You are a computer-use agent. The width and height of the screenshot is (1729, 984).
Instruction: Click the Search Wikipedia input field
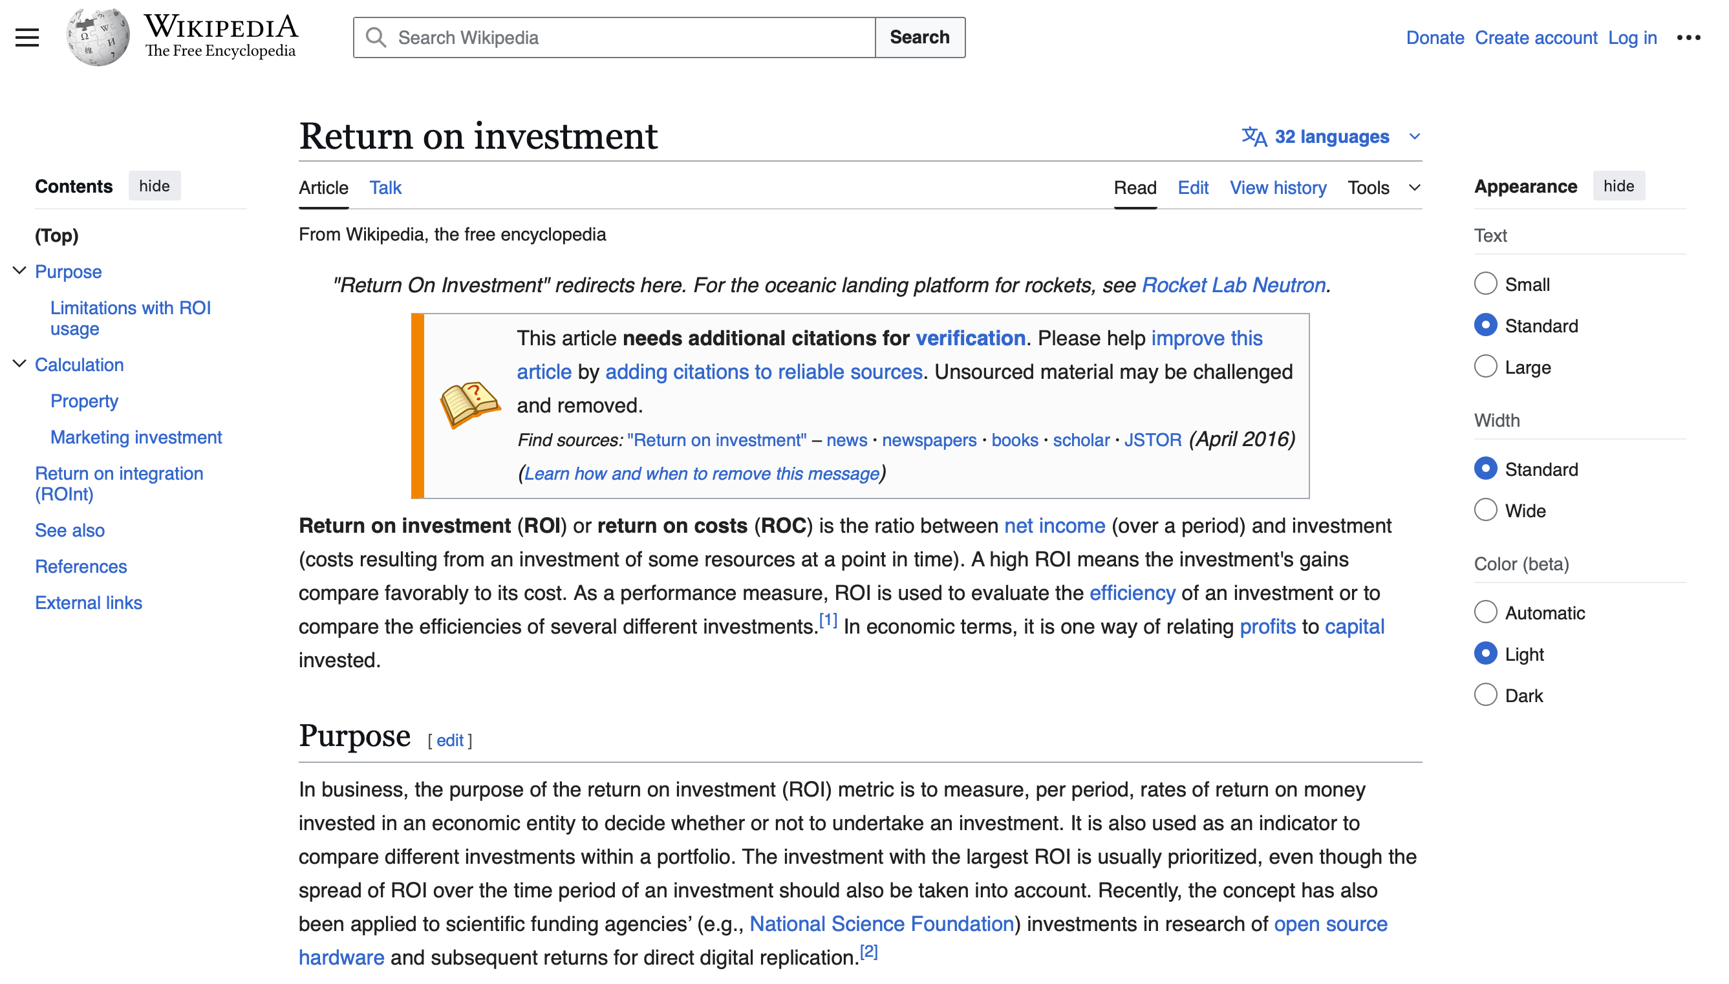(x=628, y=37)
